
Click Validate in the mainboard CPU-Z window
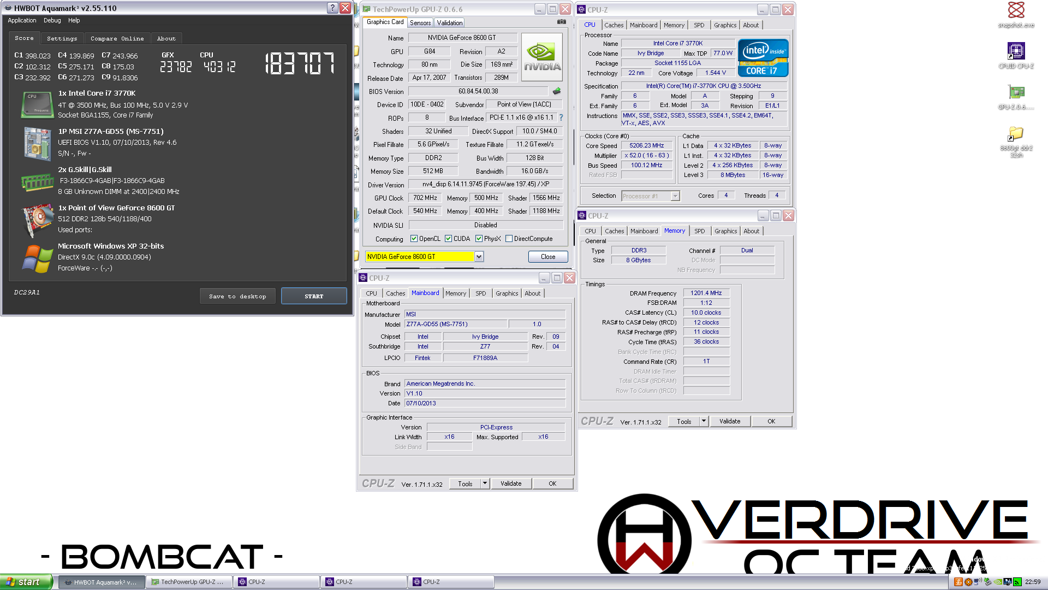click(511, 483)
